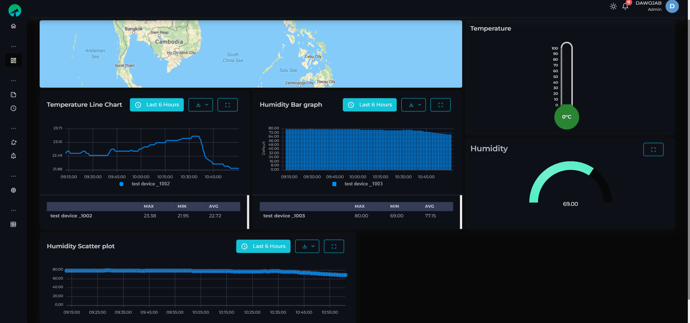This screenshot has height=323, width=690.
Task: Open the bottom table icon in the sidebar
Action: (13, 224)
